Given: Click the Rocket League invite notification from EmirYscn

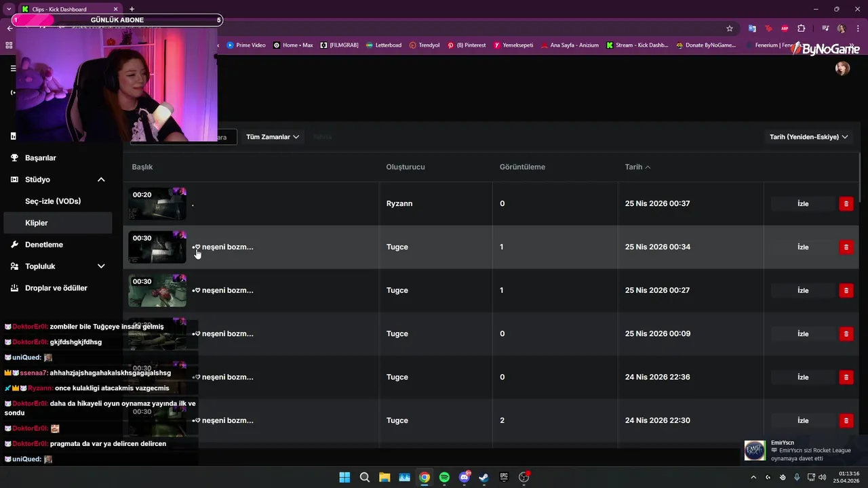Looking at the screenshot, I should click(804, 451).
